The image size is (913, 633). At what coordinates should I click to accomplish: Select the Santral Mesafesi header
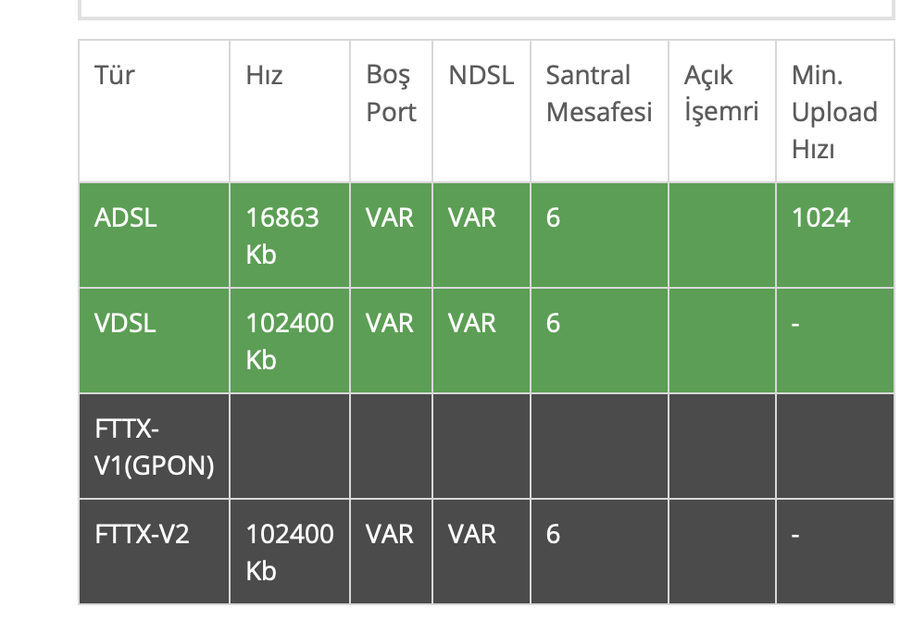tap(598, 93)
